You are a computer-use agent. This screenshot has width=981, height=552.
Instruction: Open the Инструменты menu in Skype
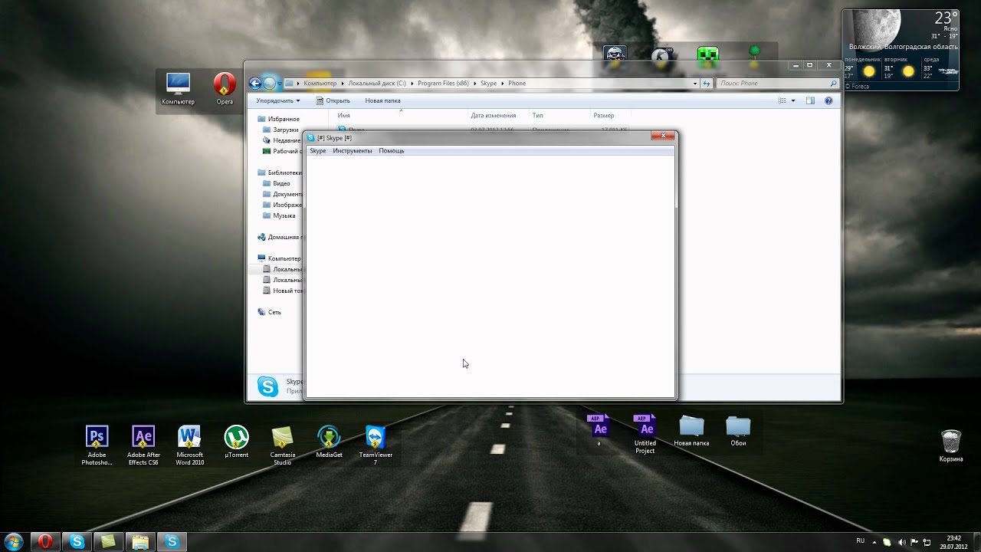[x=352, y=151]
